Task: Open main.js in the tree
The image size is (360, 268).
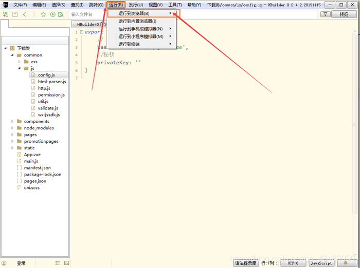Action: 31,161
